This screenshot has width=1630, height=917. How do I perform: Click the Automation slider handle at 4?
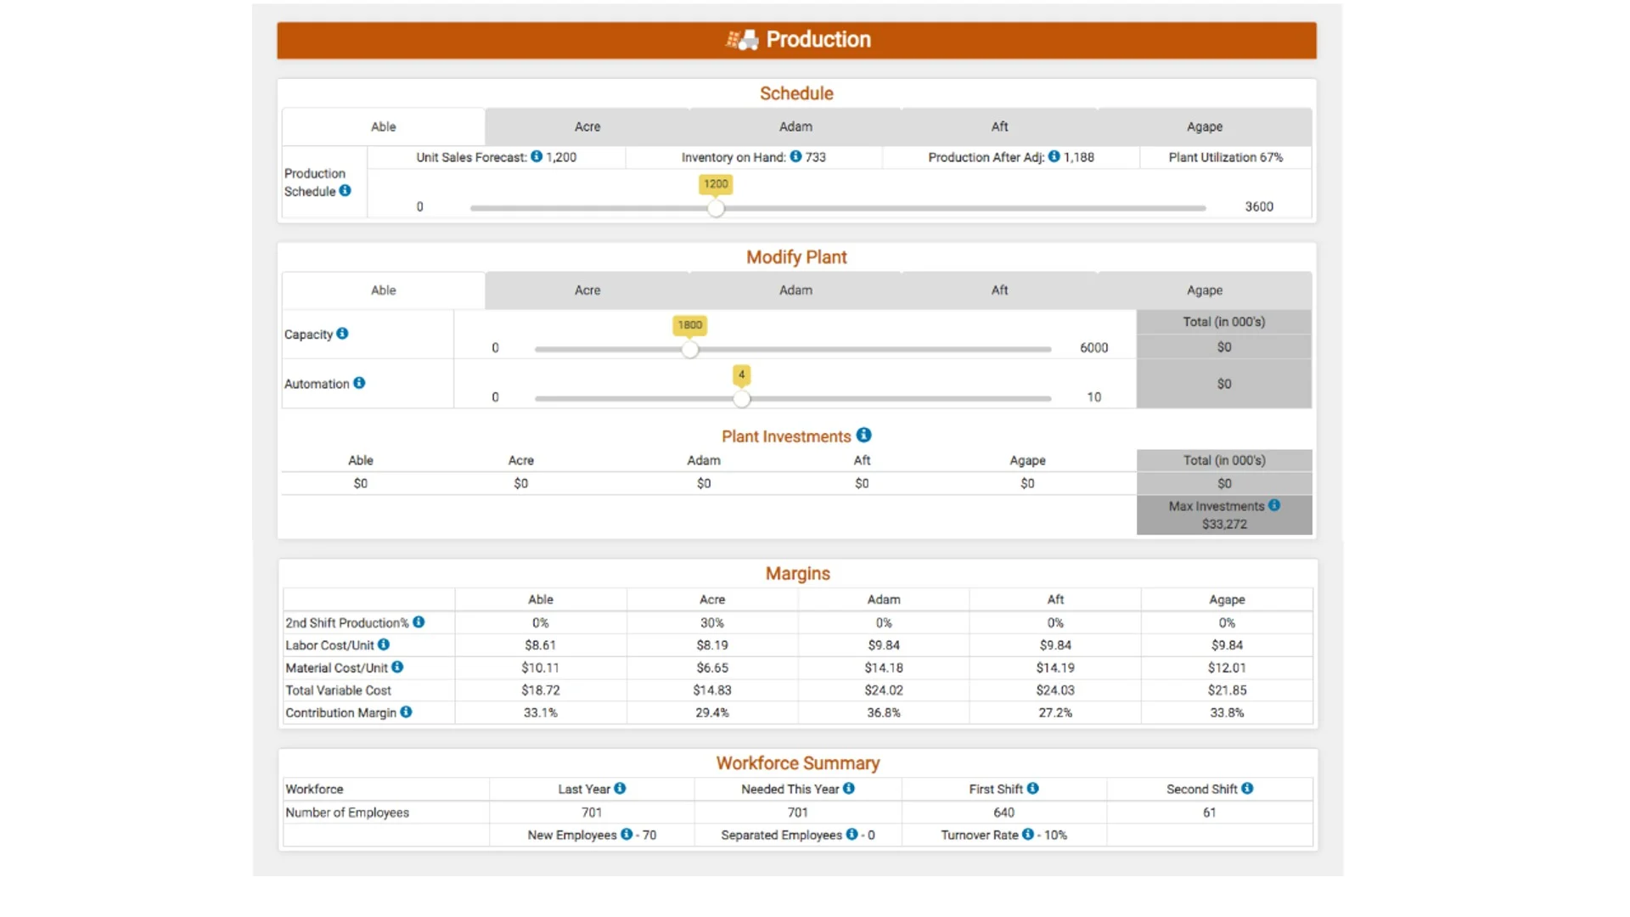[741, 398]
